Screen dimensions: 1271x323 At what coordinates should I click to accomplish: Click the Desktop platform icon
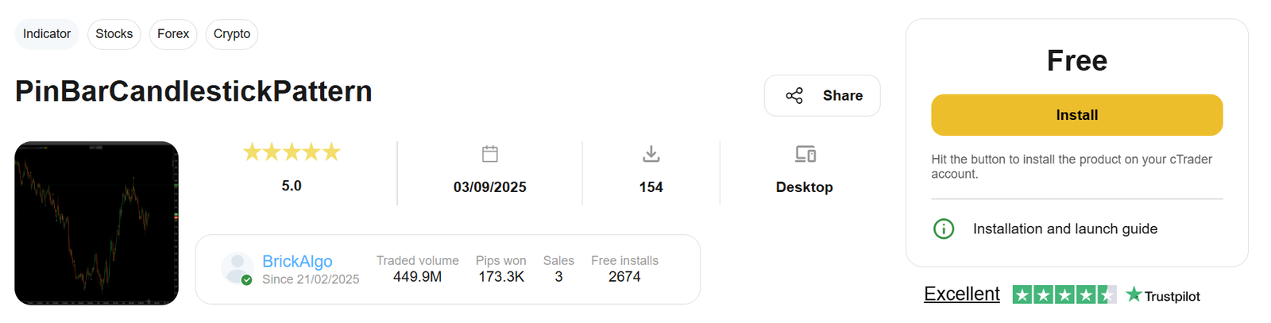click(805, 154)
